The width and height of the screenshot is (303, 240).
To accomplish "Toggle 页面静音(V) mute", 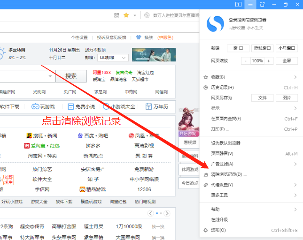I will 251,153.
